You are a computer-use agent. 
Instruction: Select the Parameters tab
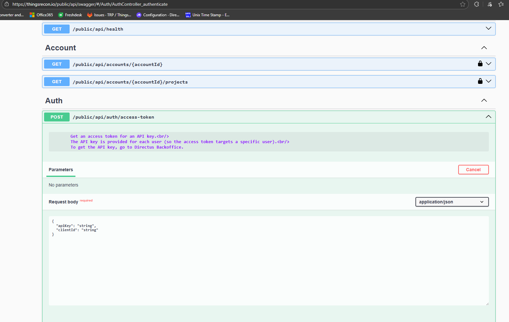coord(61,170)
